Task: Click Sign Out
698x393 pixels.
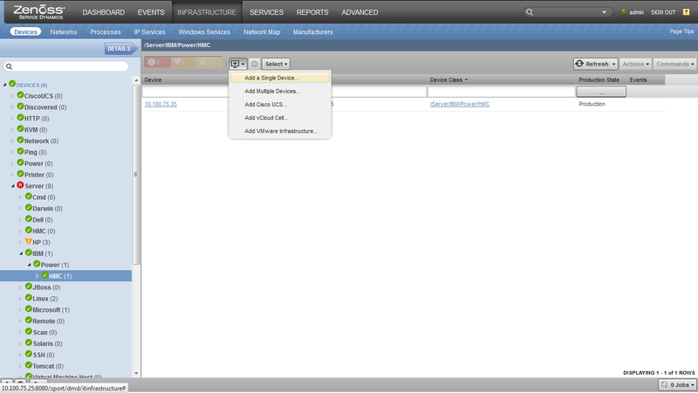Action: pyautogui.click(x=663, y=12)
